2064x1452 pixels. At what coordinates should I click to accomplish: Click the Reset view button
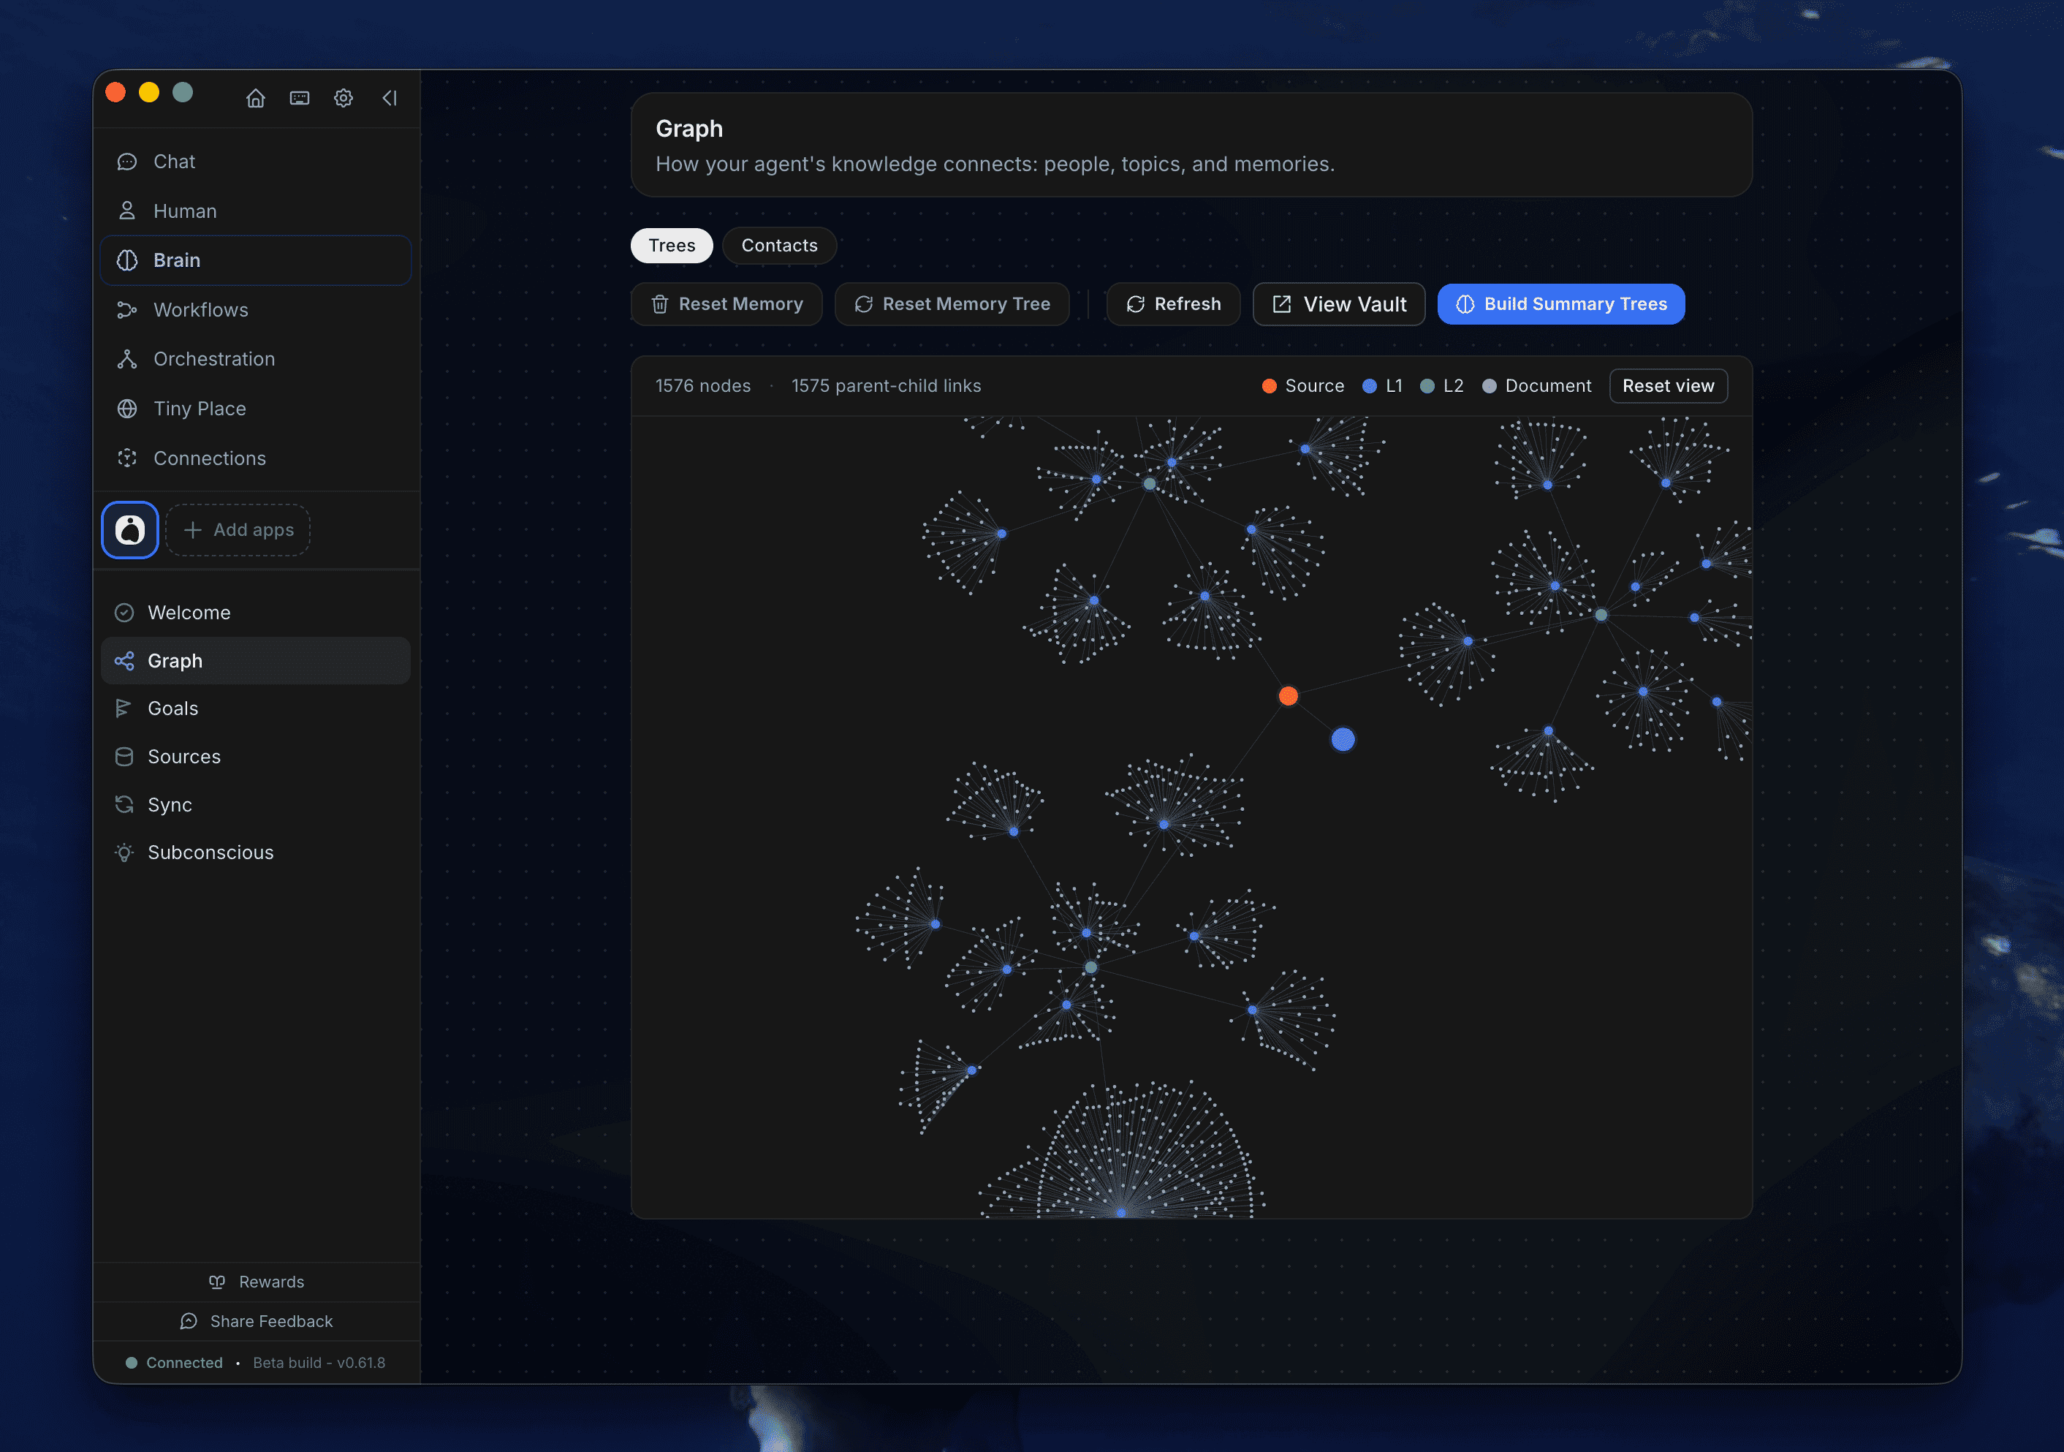click(x=1669, y=386)
